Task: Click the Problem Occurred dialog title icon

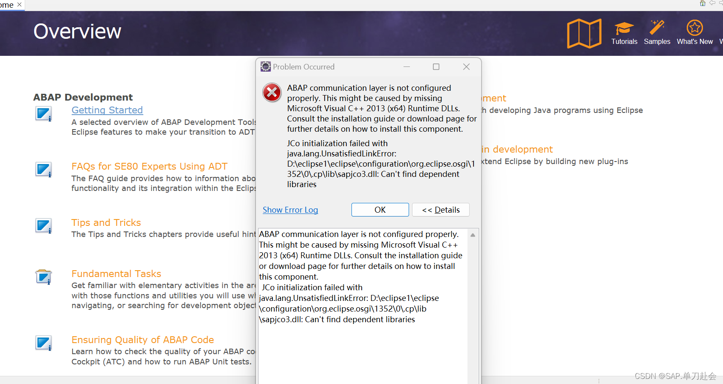Action: (x=266, y=66)
